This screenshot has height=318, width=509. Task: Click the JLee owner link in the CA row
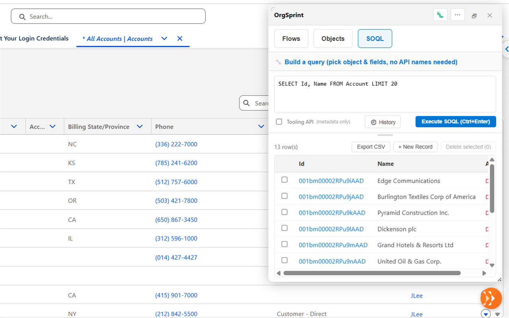[417, 296]
